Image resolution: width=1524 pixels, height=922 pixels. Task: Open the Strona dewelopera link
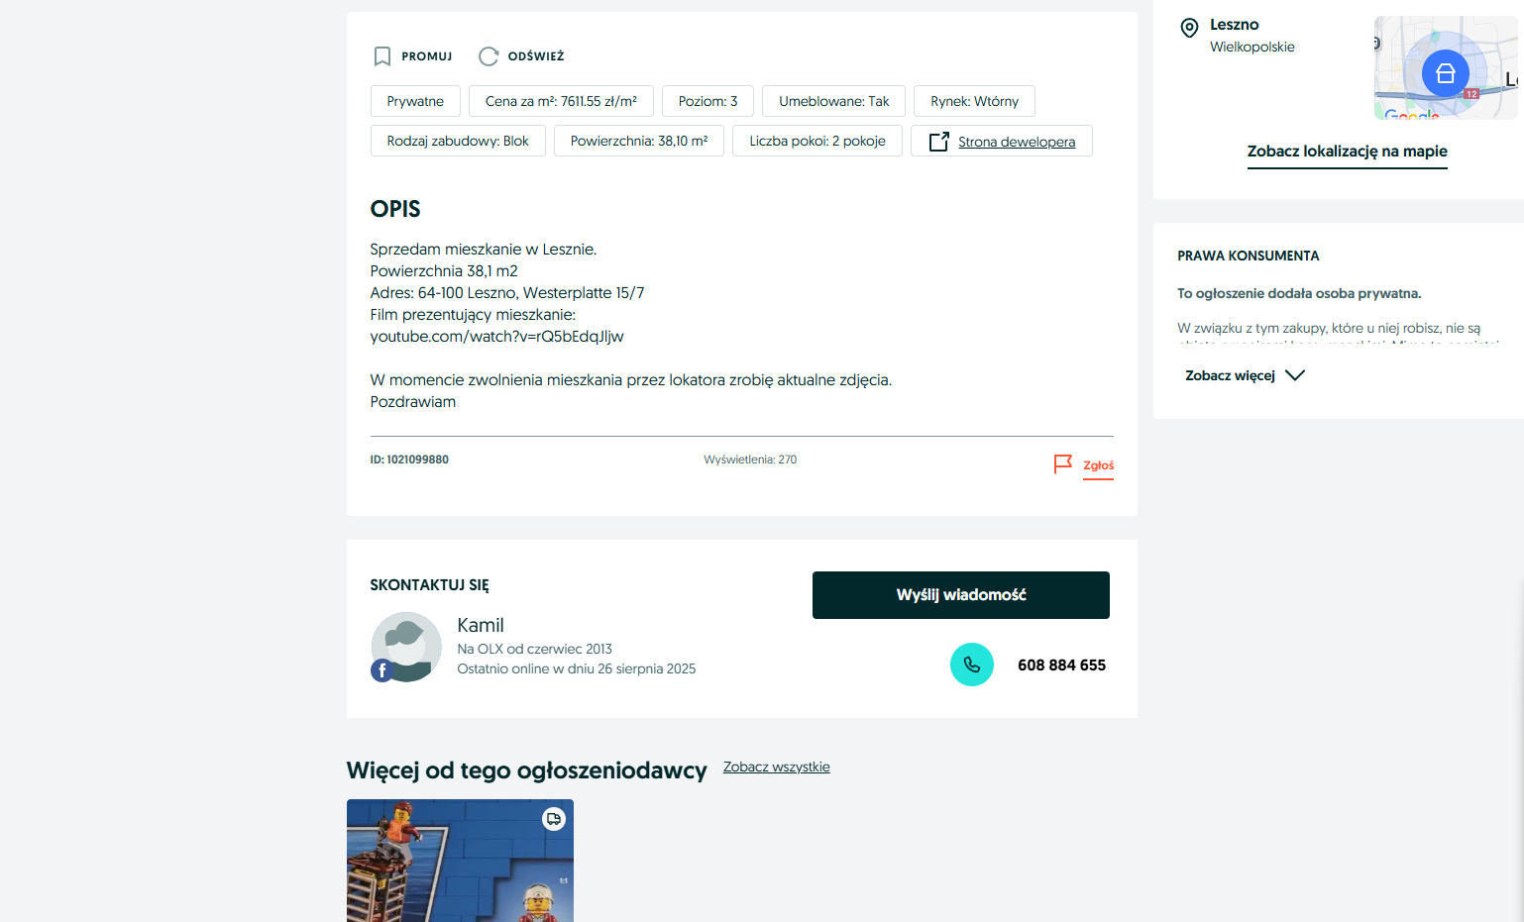(1016, 142)
